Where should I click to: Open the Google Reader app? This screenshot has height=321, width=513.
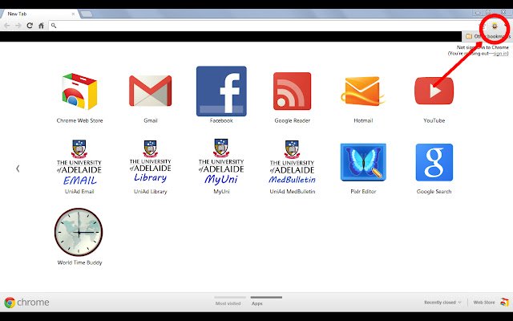[292, 91]
